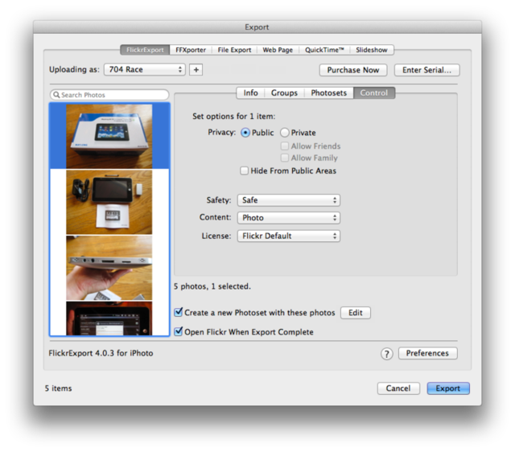Click the 'Set options for 1 item:' heading
Viewport: 515px width, 452px height.
pyautogui.click(x=234, y=116)
